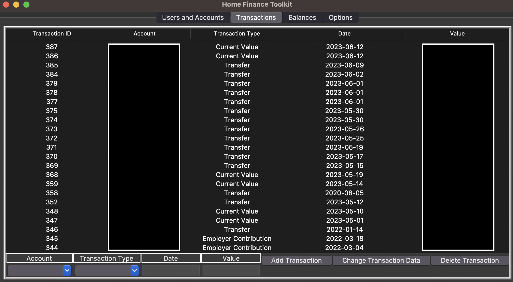This screenshot has width=513, height=282.
Task: Open the Account dropdown selector
Action: coord(39,271)
